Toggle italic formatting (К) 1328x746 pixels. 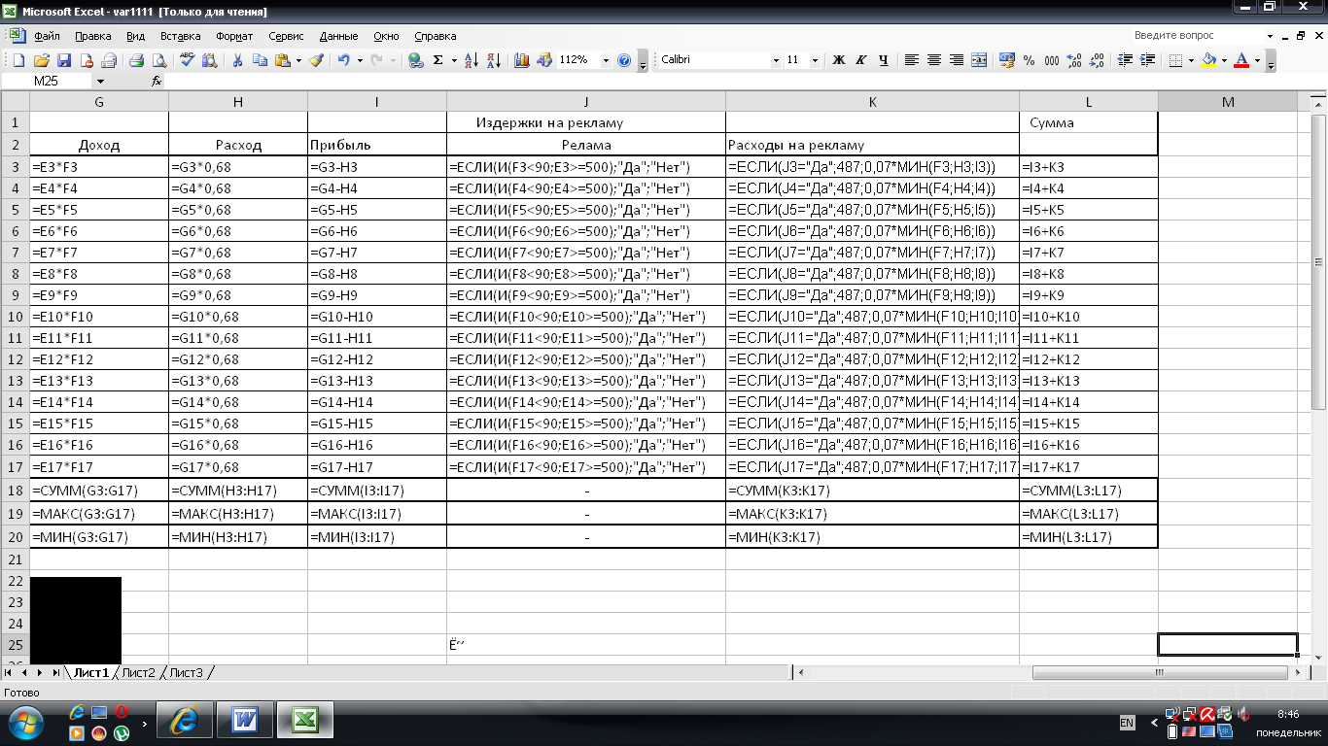pyautogui.click(x=860, y=60)
